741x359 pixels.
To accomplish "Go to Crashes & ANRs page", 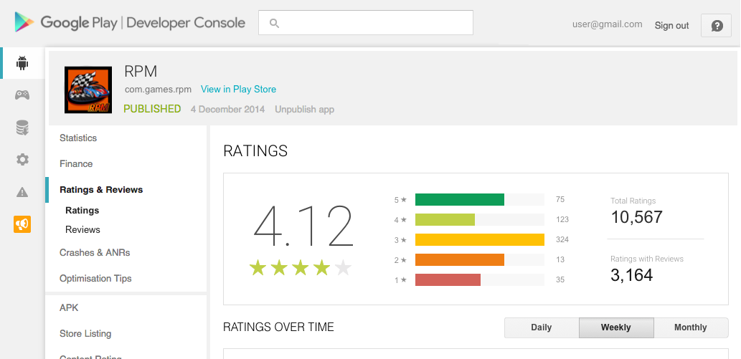I will [95, 253].
